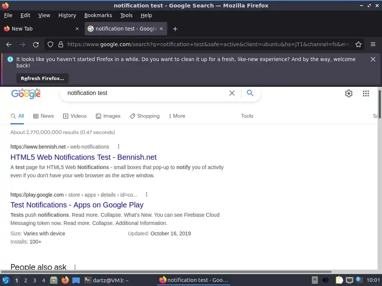Open the File menu
This screenshot has height=286, width=382.
pos(8,15)
